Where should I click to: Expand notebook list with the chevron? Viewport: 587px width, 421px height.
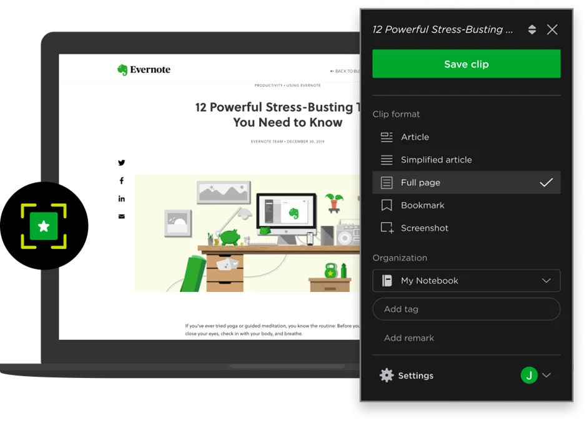click(x=546, y=281)
